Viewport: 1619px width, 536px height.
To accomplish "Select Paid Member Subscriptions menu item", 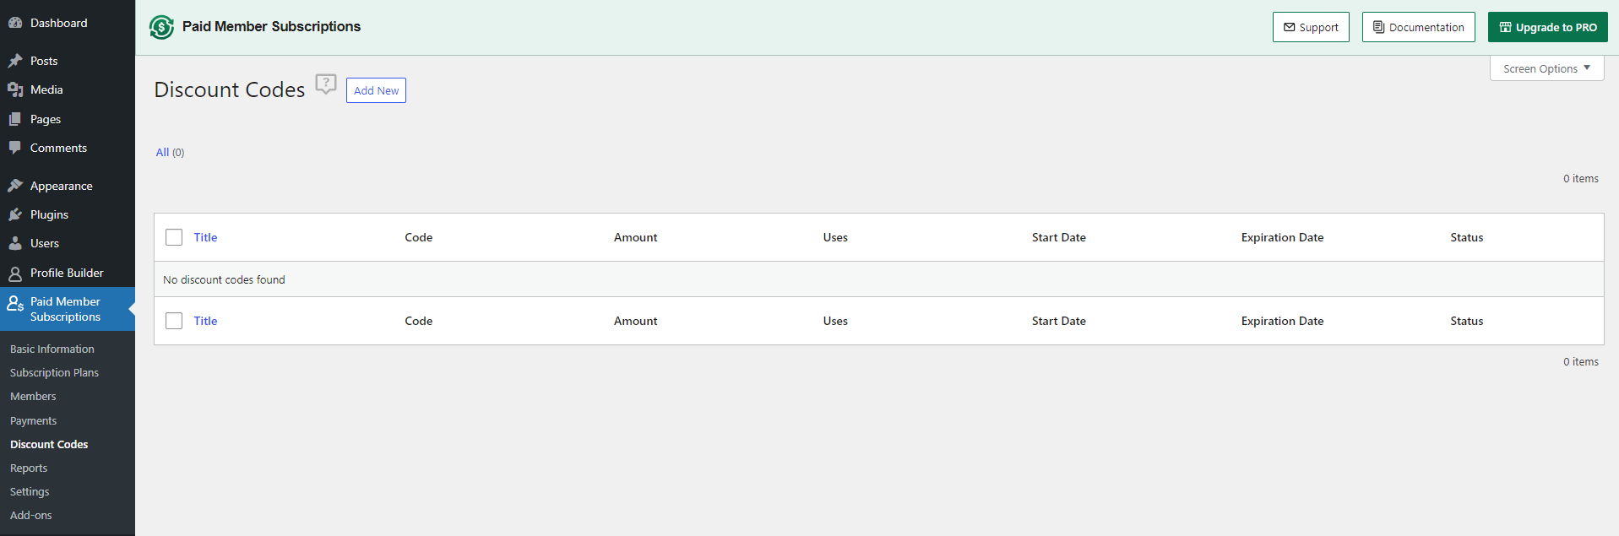I will tap(68, 309).
